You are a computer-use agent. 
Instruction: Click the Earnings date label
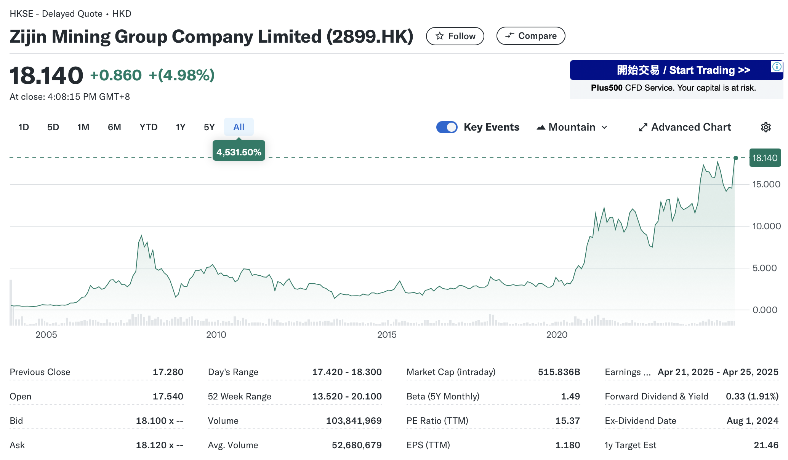[627, 372]
